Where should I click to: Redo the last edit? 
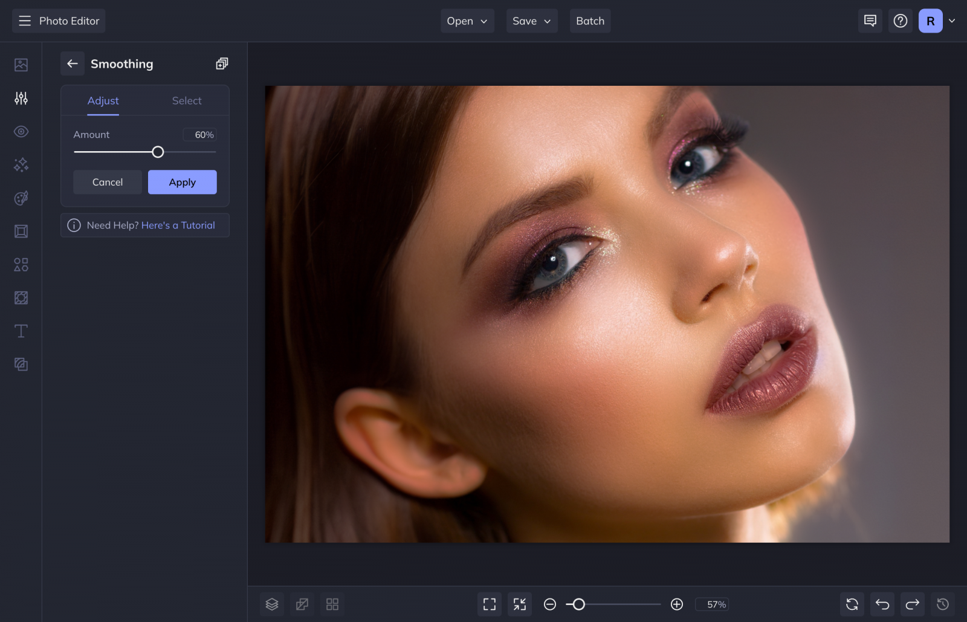912,604
